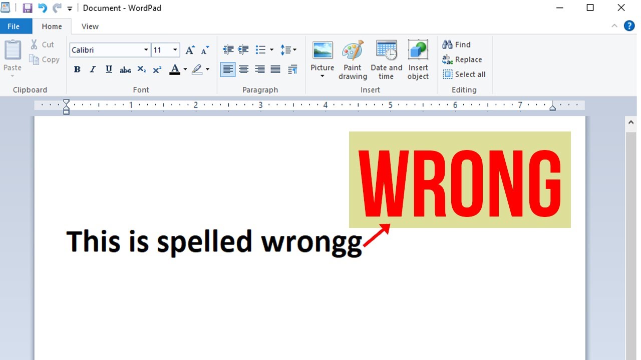The height and width of the screenshot is (360, 641).
Task: Expand highlight color palette arrow
Action: point(207,69)
